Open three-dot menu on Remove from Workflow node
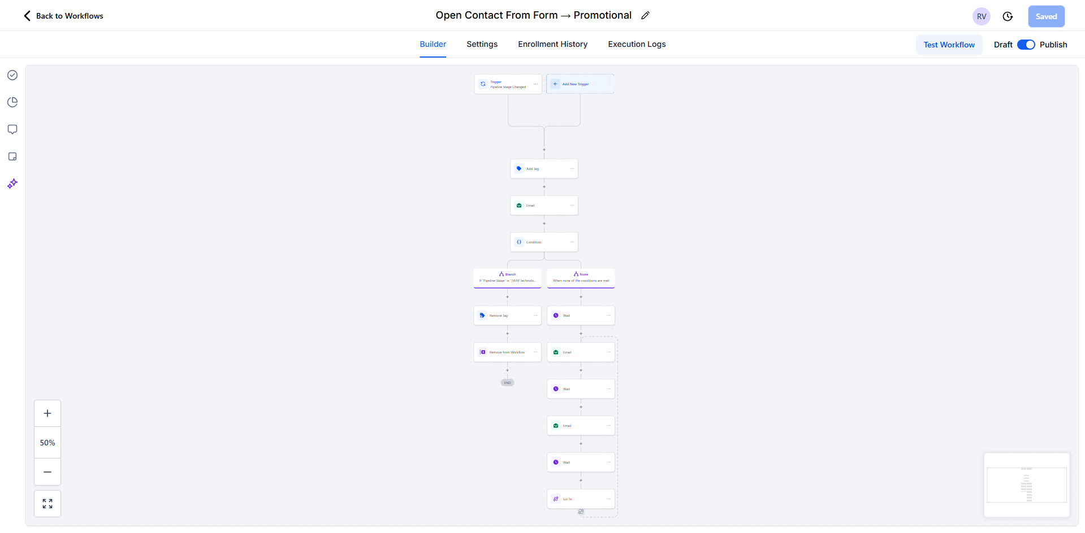 535,352
